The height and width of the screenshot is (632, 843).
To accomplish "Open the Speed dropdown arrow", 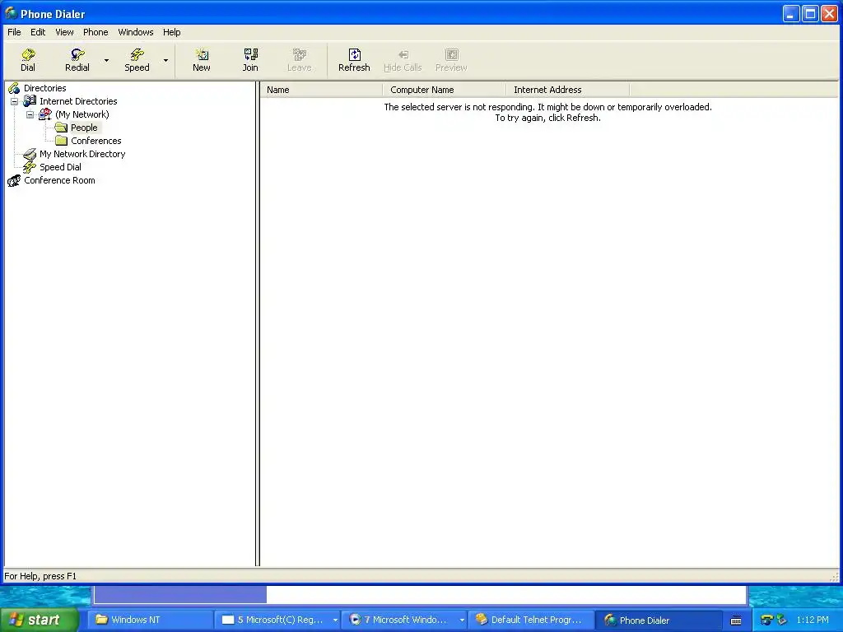I will (165, 60).
